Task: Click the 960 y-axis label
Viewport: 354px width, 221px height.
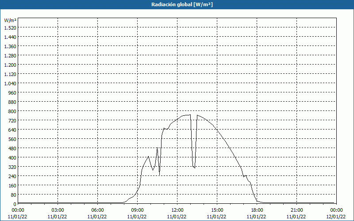Action: pyautogui.click(x=12, y=93)
